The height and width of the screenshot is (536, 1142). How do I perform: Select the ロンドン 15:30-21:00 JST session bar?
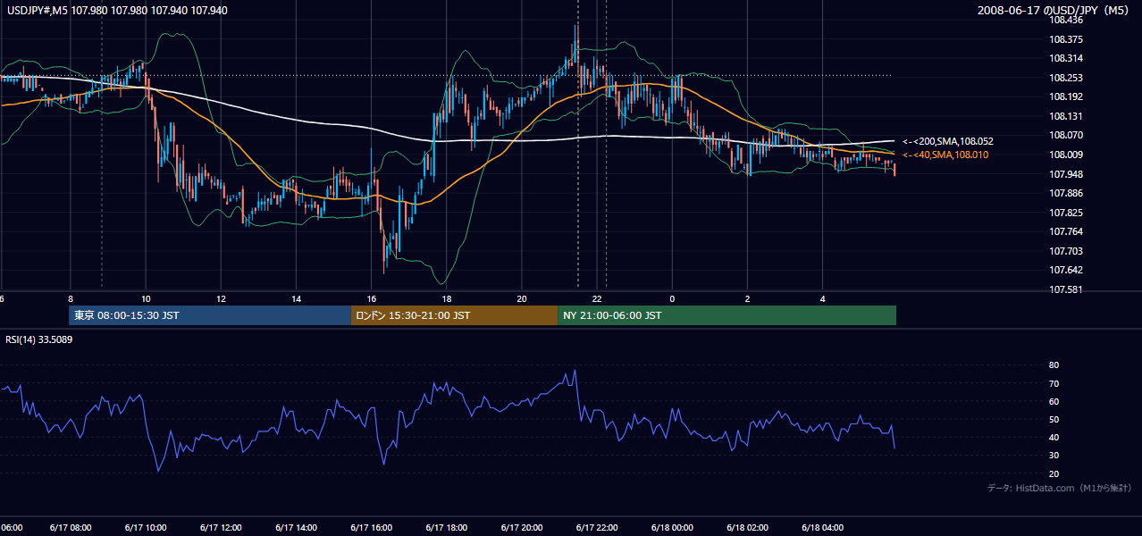tap(454, 315)
